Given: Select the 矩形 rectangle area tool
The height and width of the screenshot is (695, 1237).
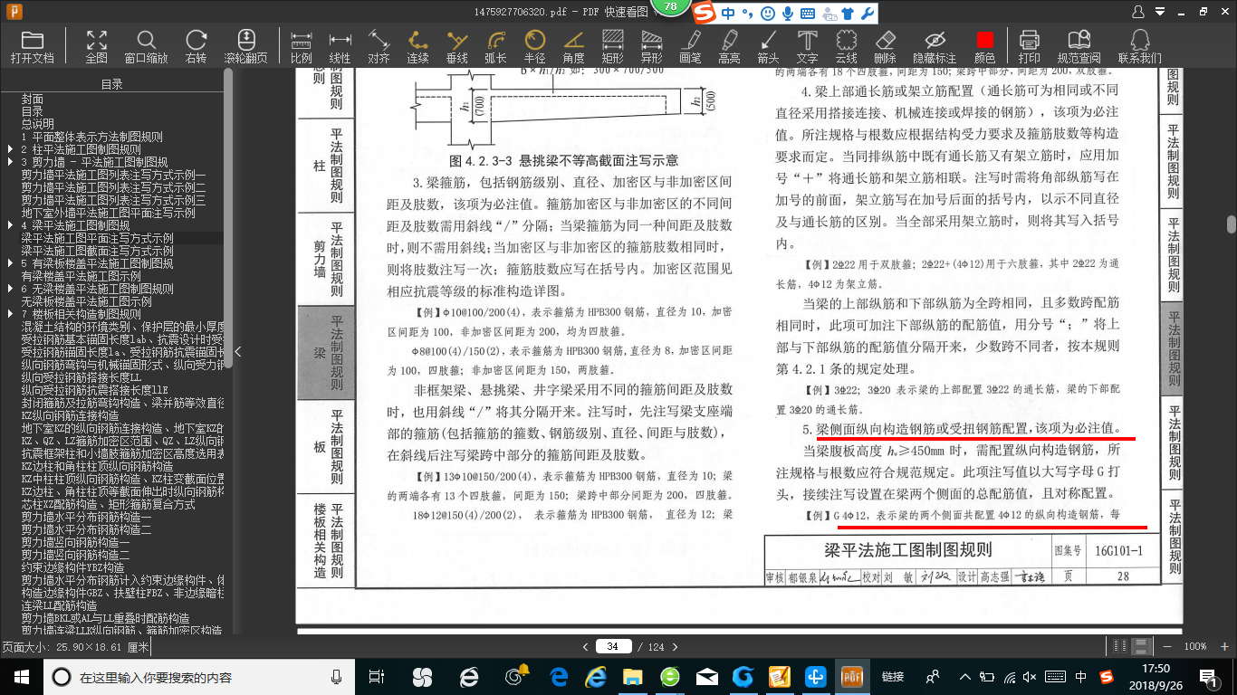Looking at the screenshot, I should pos(612,46).
